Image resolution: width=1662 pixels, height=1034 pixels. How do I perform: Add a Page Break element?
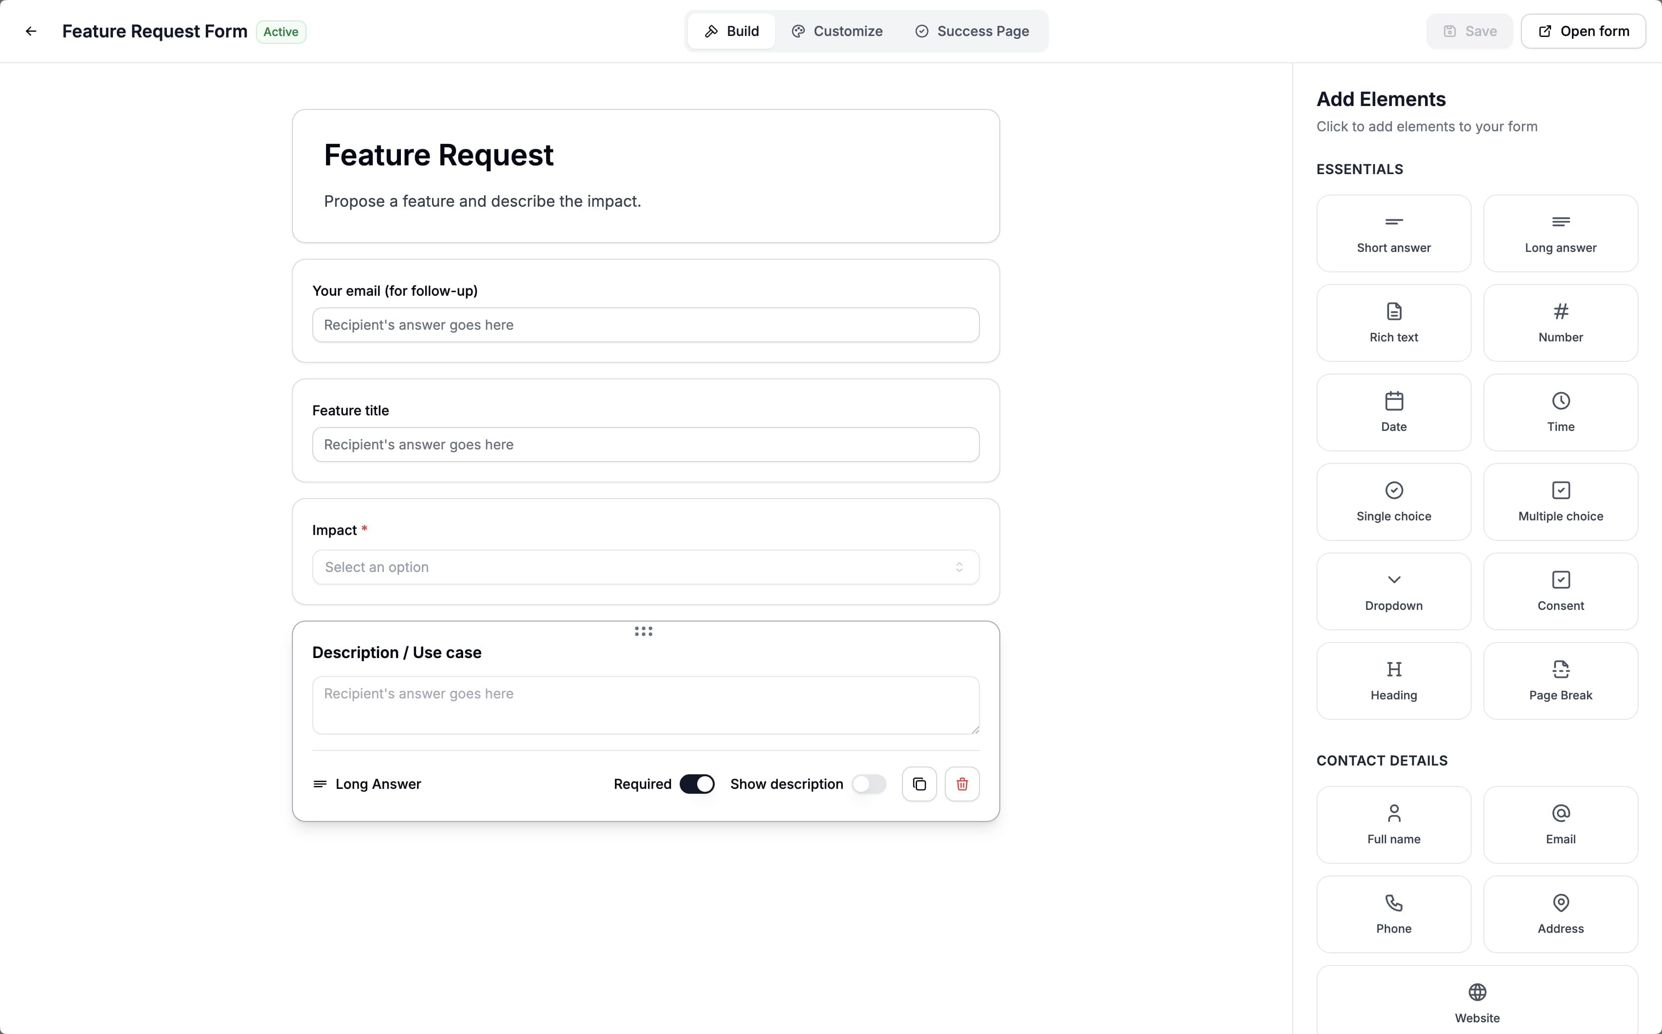tap(1560, 680)
